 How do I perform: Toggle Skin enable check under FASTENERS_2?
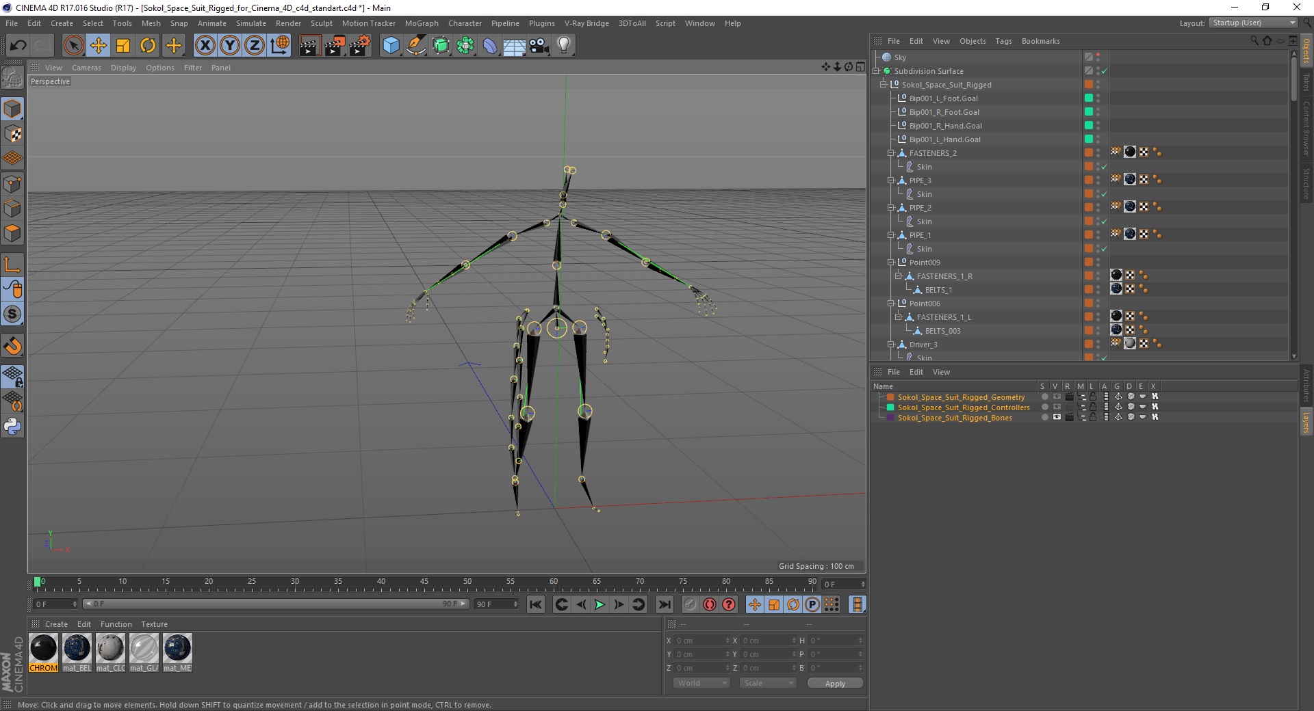tap(1104, 167)
